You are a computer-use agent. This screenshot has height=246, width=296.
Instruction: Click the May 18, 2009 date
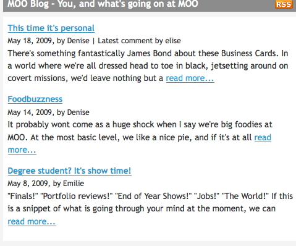[x=30, y=41]
